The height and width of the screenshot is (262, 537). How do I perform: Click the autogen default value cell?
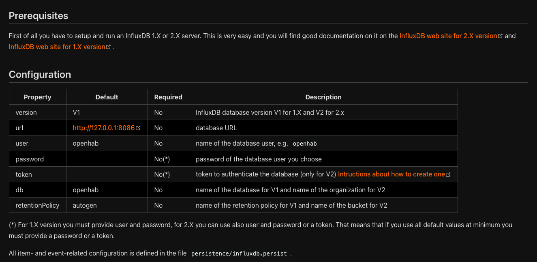point(85,205)
